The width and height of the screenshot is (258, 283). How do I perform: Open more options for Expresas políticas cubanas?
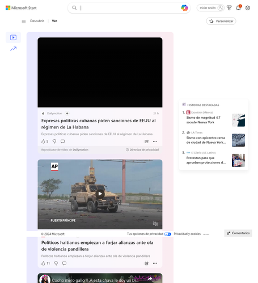[x=155, y=141]
